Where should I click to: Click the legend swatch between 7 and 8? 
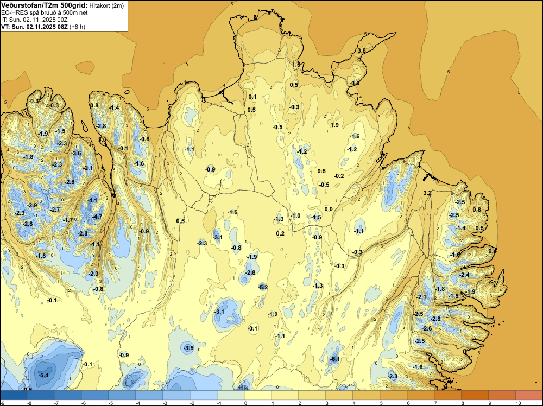tap(448, 395)
